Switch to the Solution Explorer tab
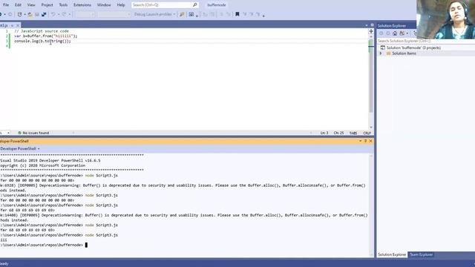The width and height of the screenshot is (475, 267). [392, 254]
